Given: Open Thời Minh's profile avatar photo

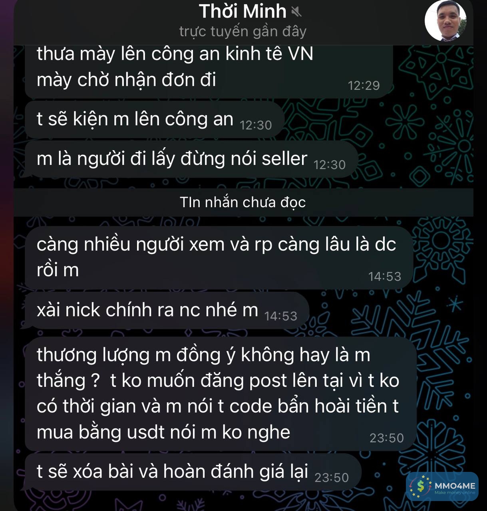Looking at the screenshot, I should point(445,20).
